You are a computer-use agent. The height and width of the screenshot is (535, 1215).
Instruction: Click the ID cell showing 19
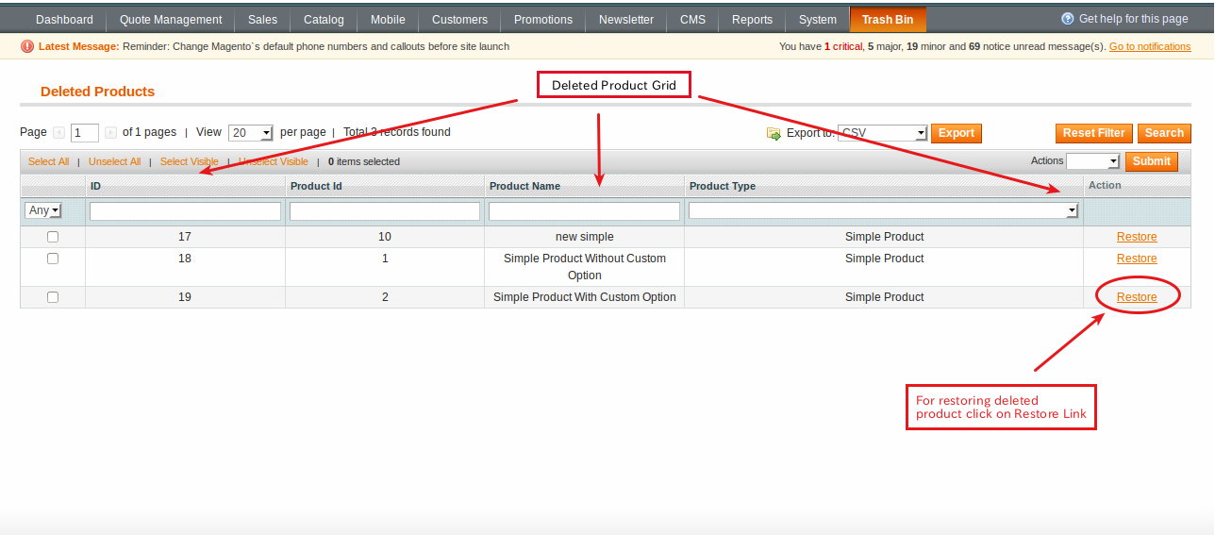click(185, 297)
